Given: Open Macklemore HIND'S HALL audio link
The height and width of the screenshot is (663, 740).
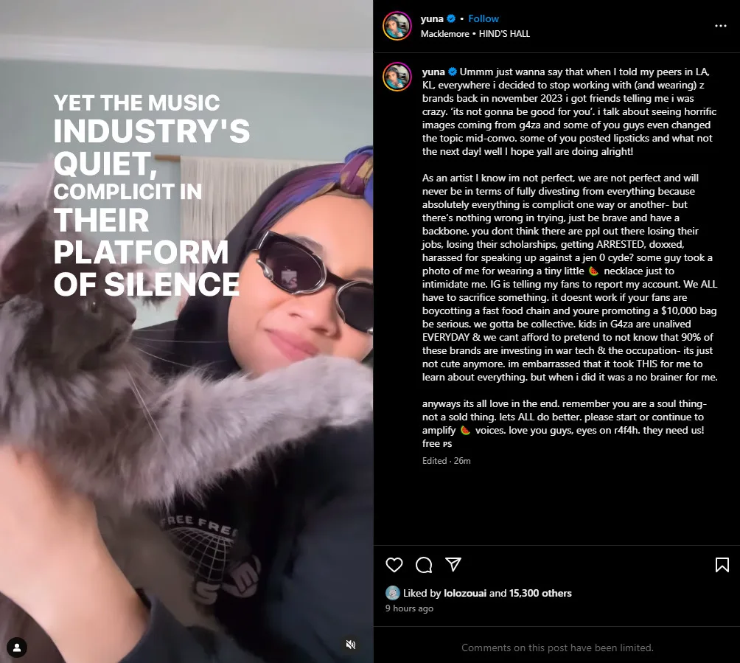Looking at the screenshot, I should (x=475, y=34).
